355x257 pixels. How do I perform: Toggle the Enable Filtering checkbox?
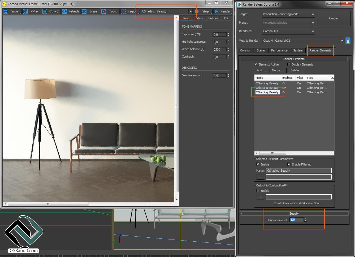[x=289, y=164]
